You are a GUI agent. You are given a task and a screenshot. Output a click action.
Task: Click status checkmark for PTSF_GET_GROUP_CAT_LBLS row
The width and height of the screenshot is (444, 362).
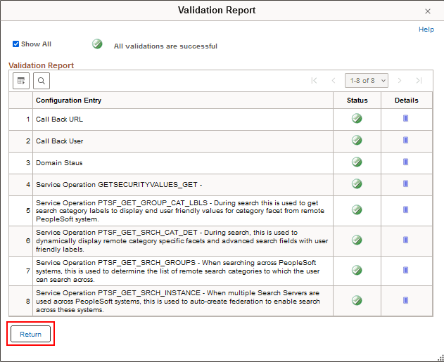tap(357, 210)
